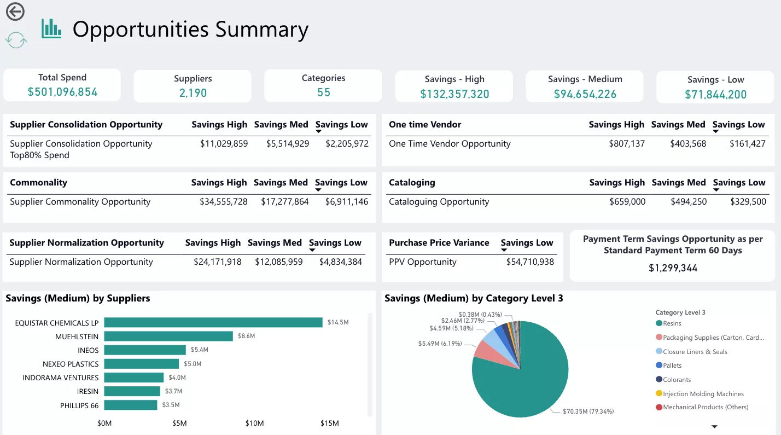This screenshot has height=435, width=781.
Task: Sort Cataloging table by Savings High header
Action: (x=616, y=182)
